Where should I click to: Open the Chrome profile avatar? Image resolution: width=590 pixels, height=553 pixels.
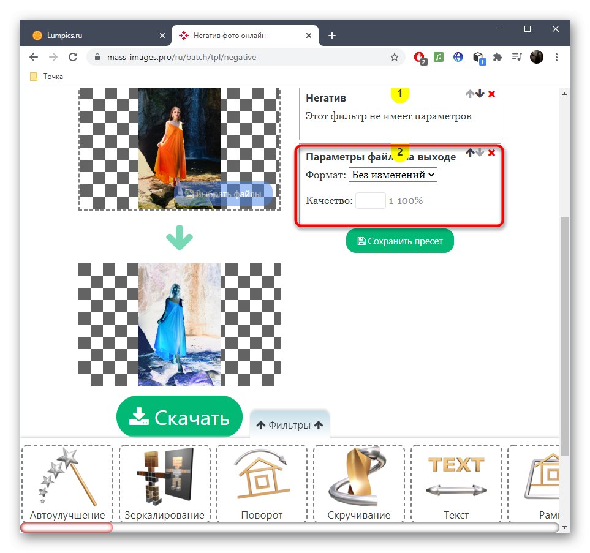point(537,57)
